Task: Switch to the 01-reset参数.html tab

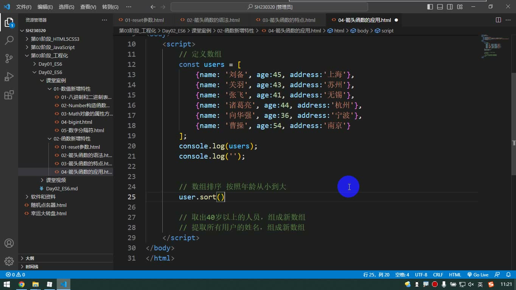Action: pos(144,20)
